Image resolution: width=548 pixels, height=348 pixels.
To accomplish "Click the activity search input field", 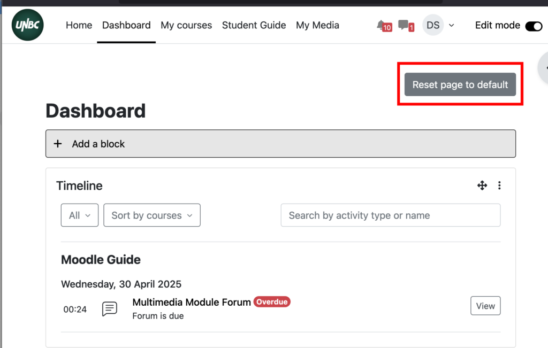I will (390, 215).
